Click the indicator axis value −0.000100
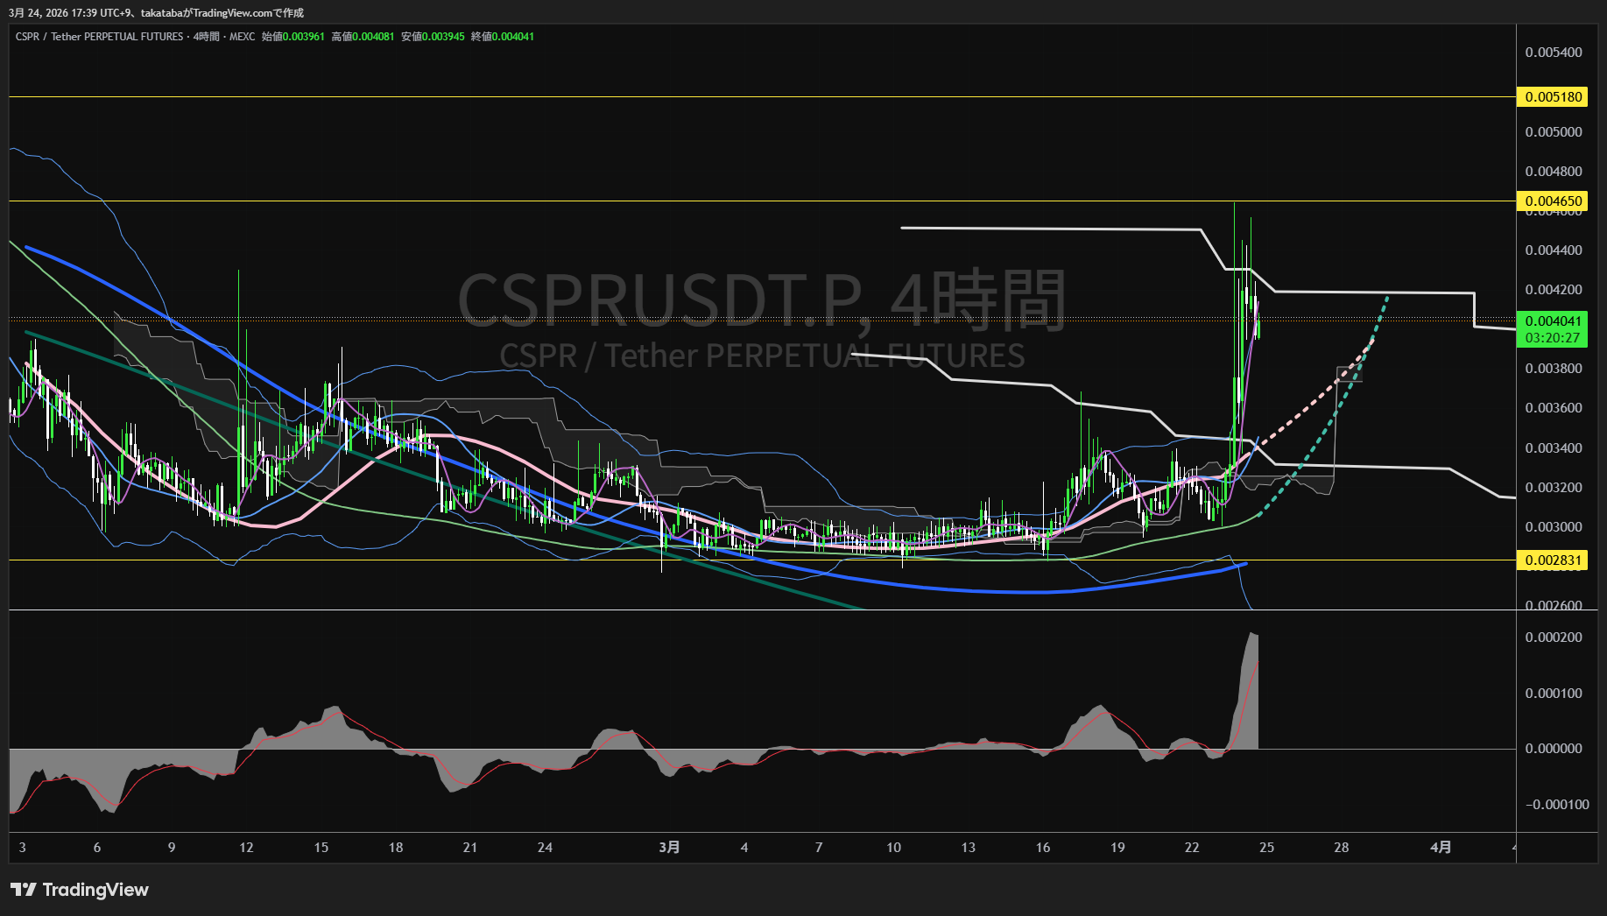Screen dimensions: 1607x916 [x=1557, y=804]
